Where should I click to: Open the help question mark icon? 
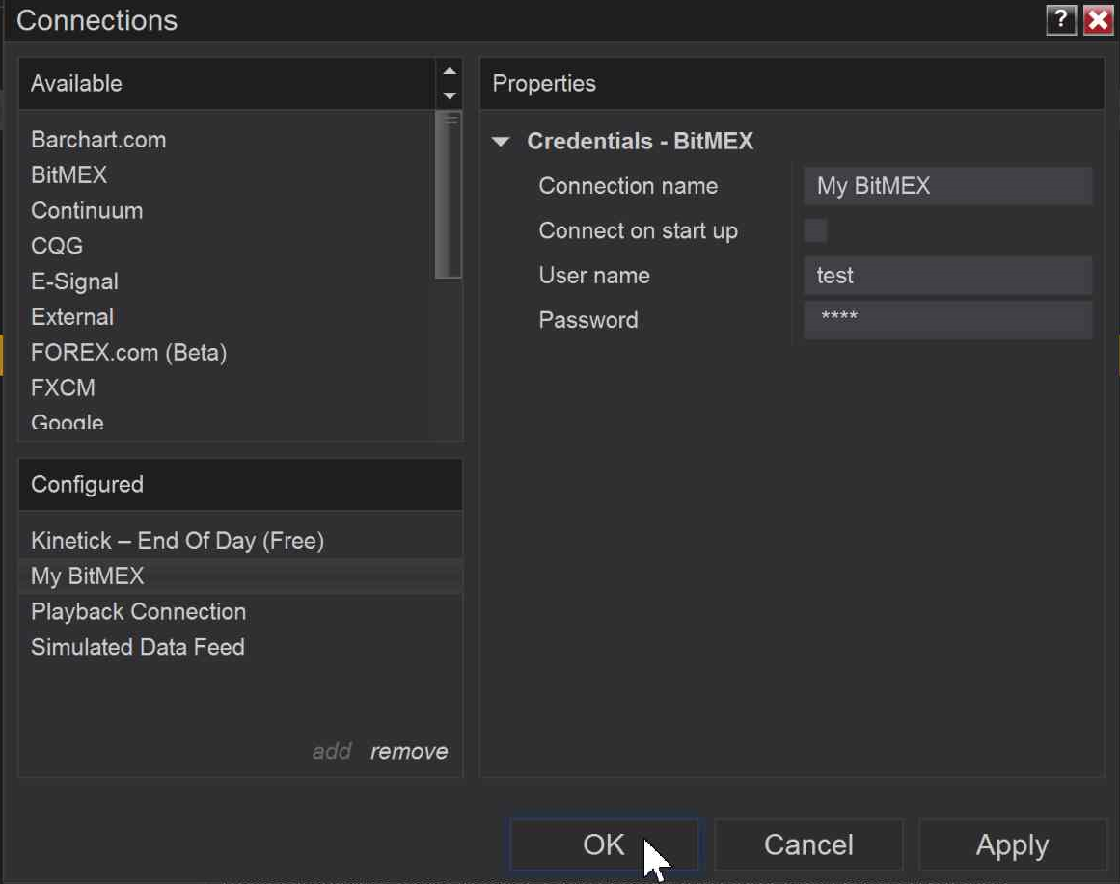point(1061,19)
